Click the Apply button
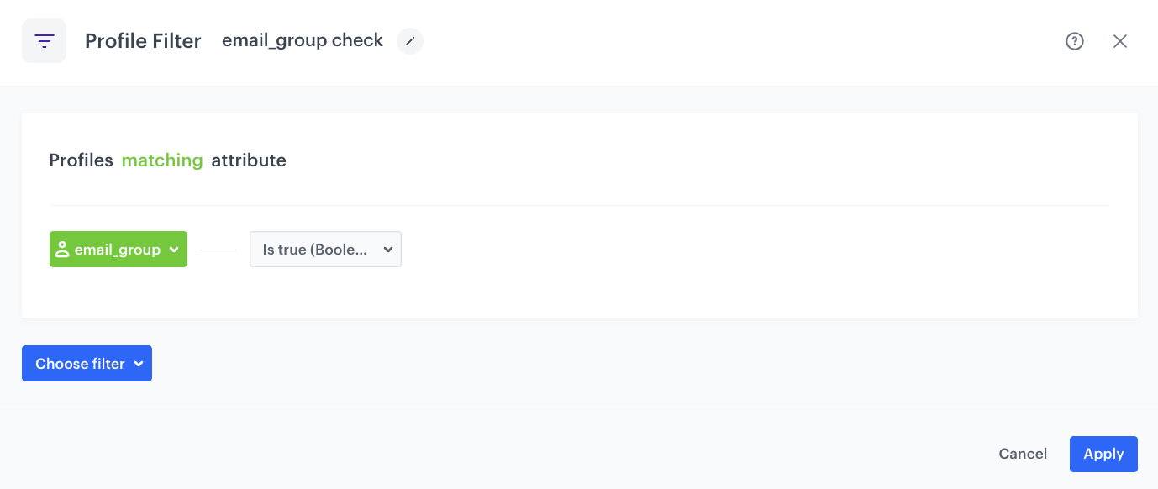This screenshot has width=1158, height=489. 1103,454
